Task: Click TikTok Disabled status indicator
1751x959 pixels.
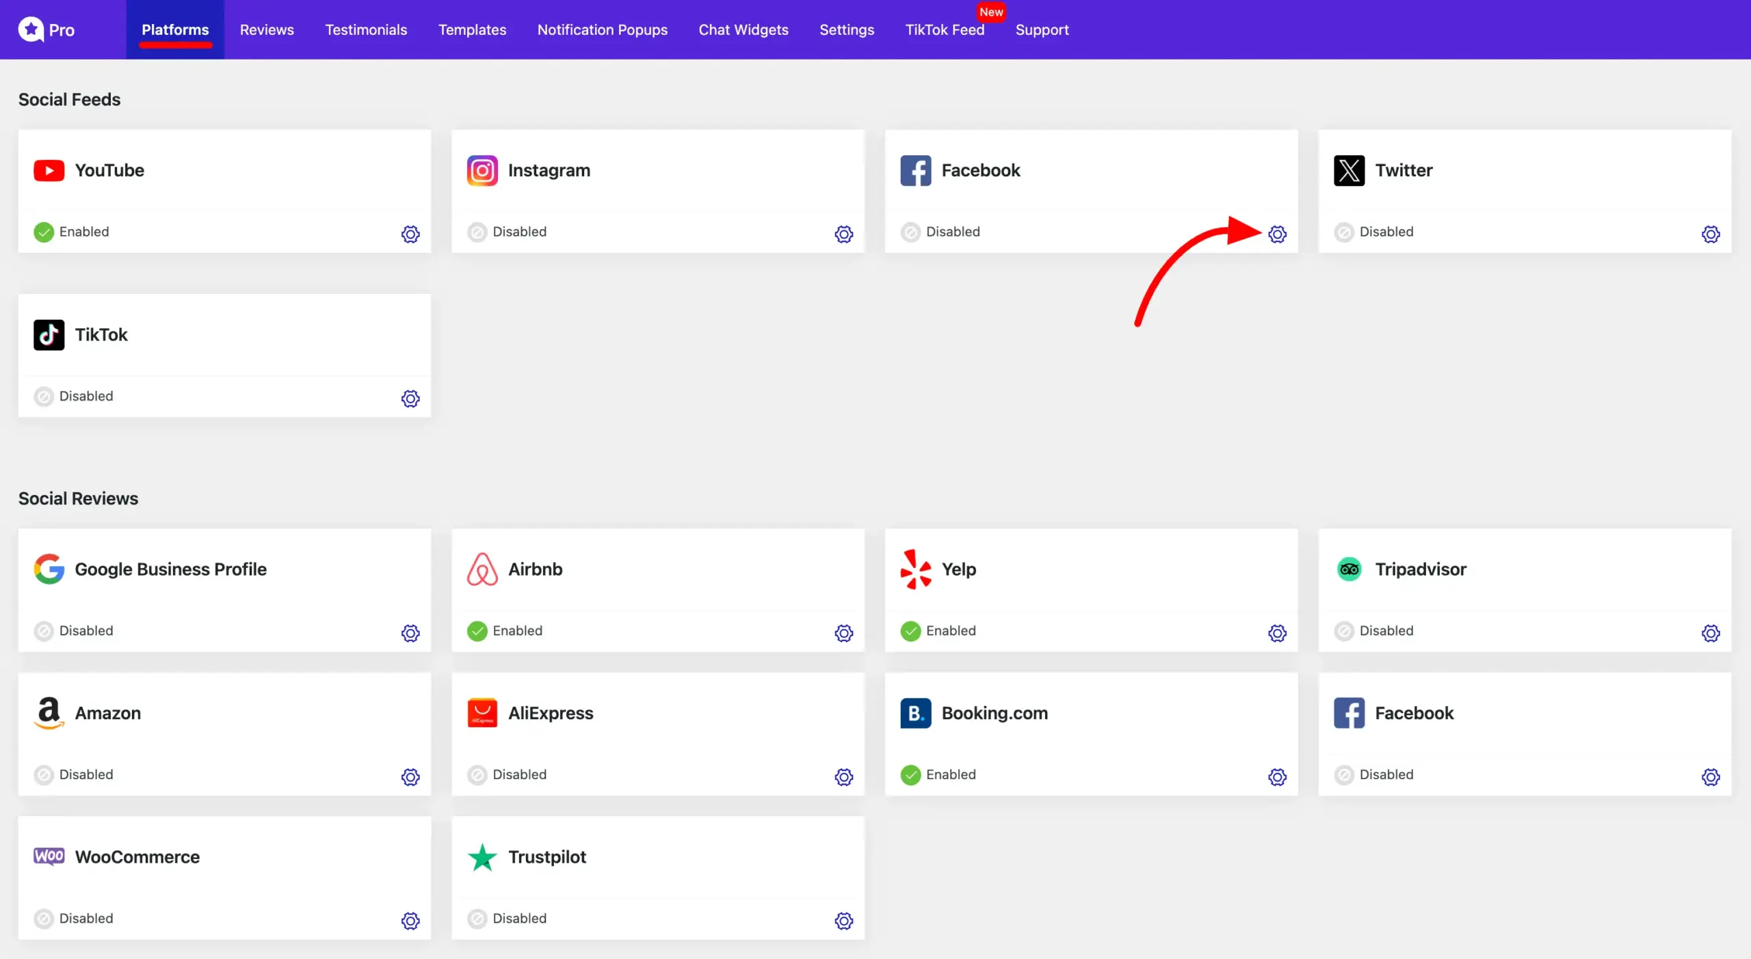Action: (44, 396)
